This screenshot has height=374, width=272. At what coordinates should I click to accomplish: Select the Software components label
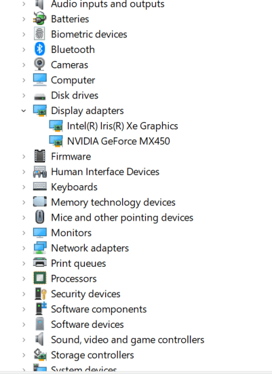(x=99, y=310)
